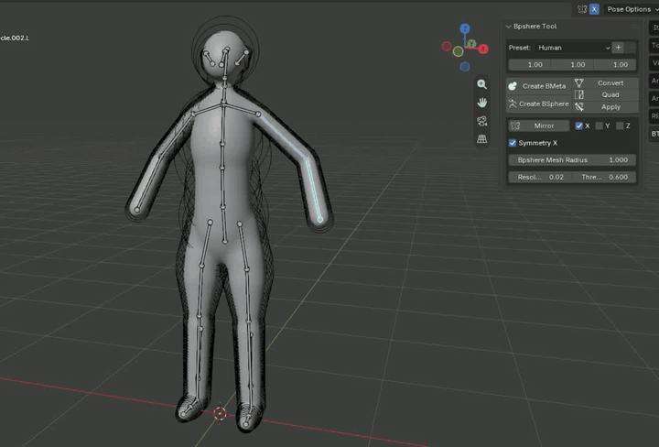Open the Pose Options dropdown
This screenshot has height=447, width=659.
pos(632,9)
